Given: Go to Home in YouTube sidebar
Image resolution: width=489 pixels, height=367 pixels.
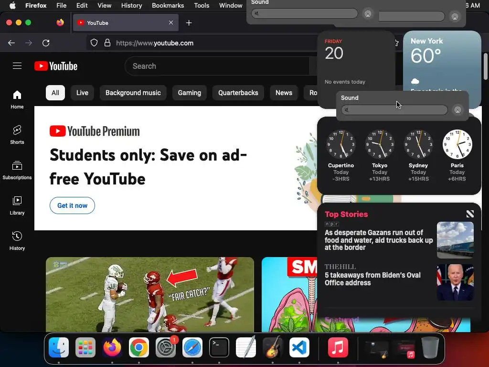Looking at the screenshot, I should tap(17, 99).
